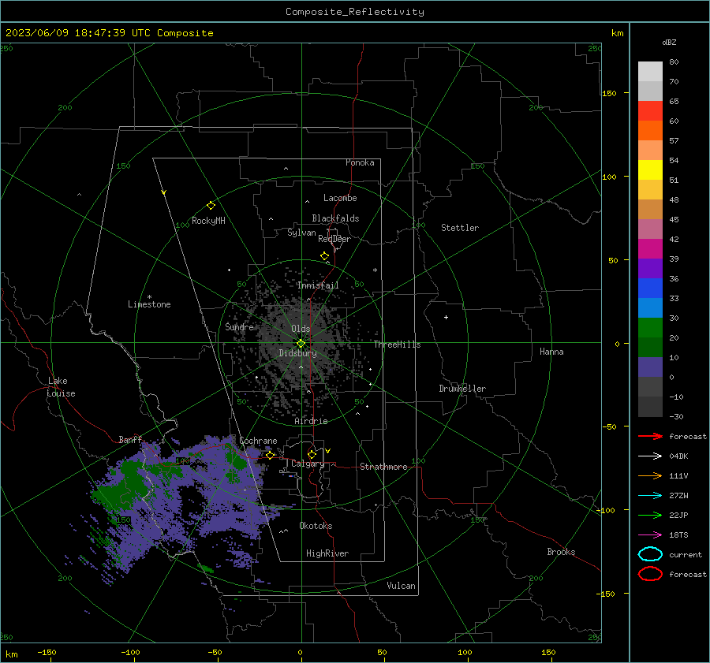Click the ThreeHills label
The image size is (710, 663).
[397, 345]
